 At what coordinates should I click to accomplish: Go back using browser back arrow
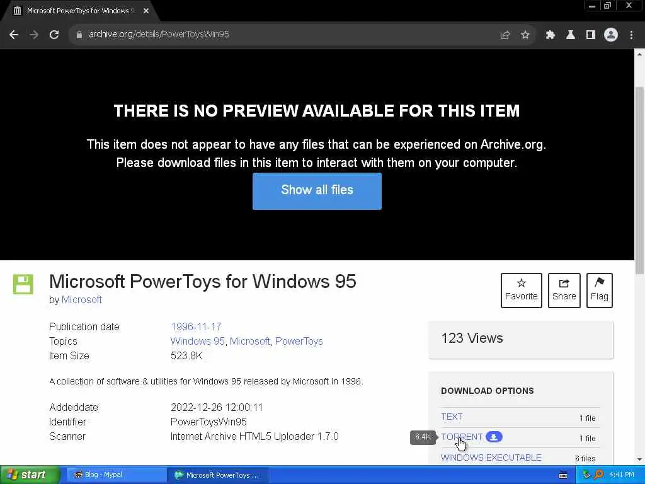click(14, 35)
